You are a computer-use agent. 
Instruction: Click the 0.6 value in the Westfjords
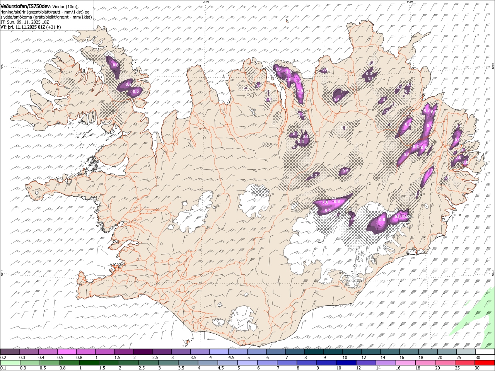coord(115,65)
